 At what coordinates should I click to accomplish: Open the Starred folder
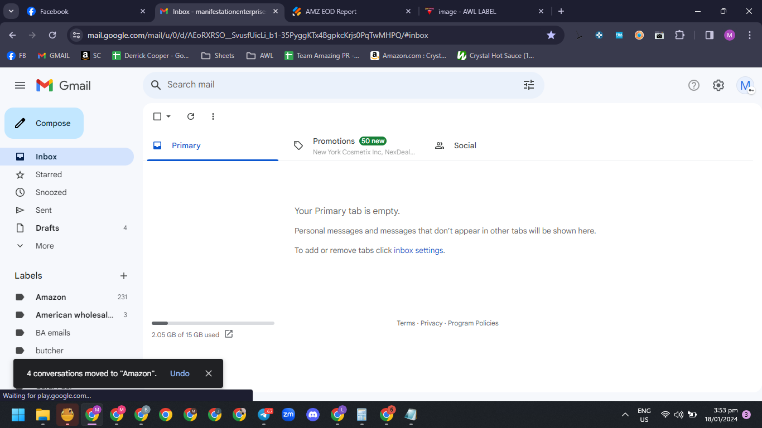click(x=67, y=174)
